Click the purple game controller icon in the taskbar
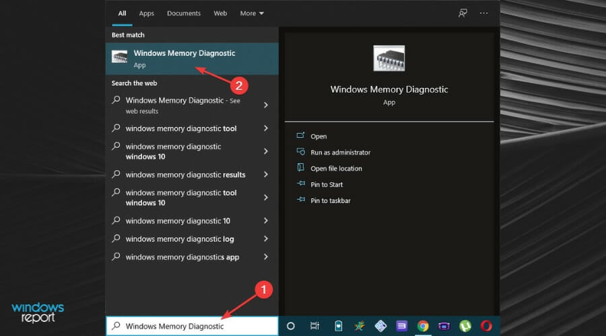This screenshot has width=606, height=336. coord(444,327)
